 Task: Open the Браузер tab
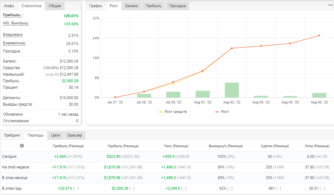pyautogui.click(x=75, y=135)
